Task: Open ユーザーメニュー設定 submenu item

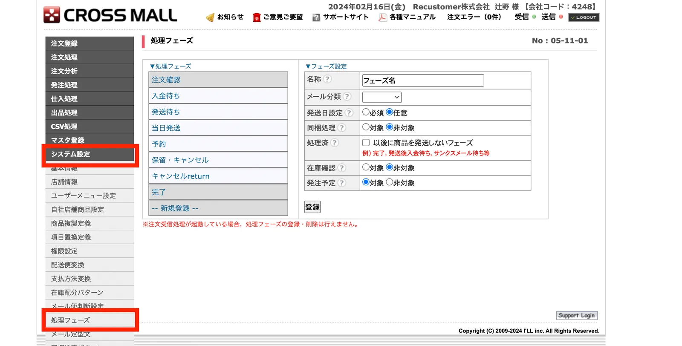Action: tap(90, 196)
